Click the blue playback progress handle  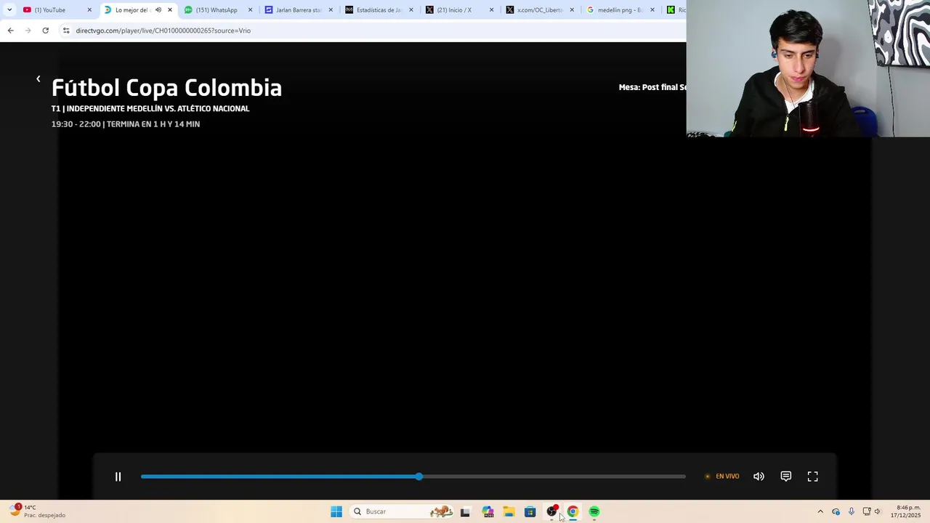[419, 477]
